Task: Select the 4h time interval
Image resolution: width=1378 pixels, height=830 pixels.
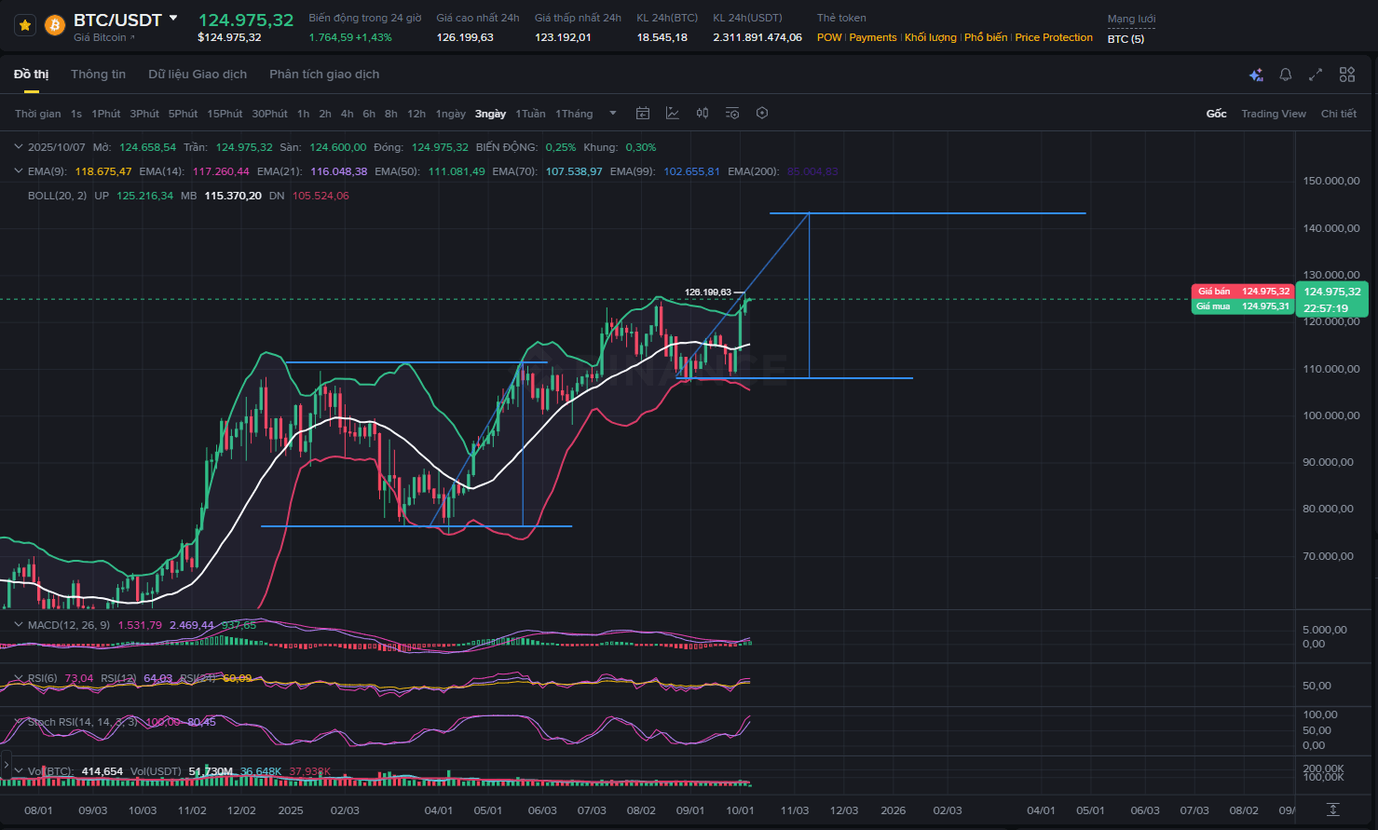Action: click(347, 114)
